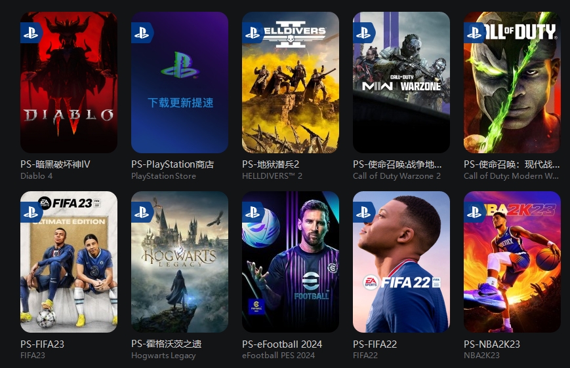This screenshot has height=368, width=570.
Task: Click PlayStation badge icon on Helldivers 2 card
Action: click(x=253, y=33)
